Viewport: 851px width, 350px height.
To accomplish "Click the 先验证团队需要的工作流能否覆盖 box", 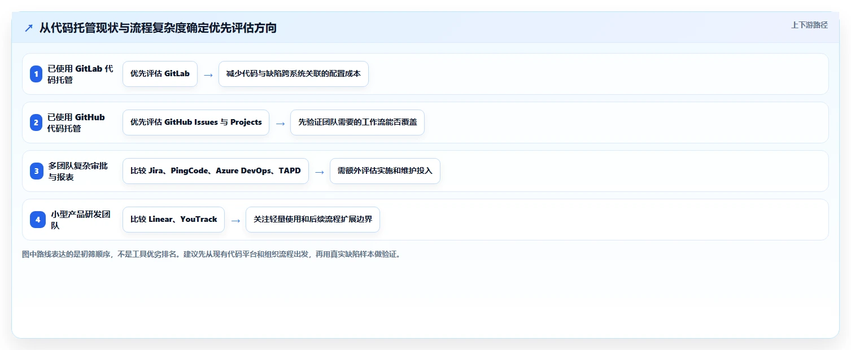I will (357, 123).
